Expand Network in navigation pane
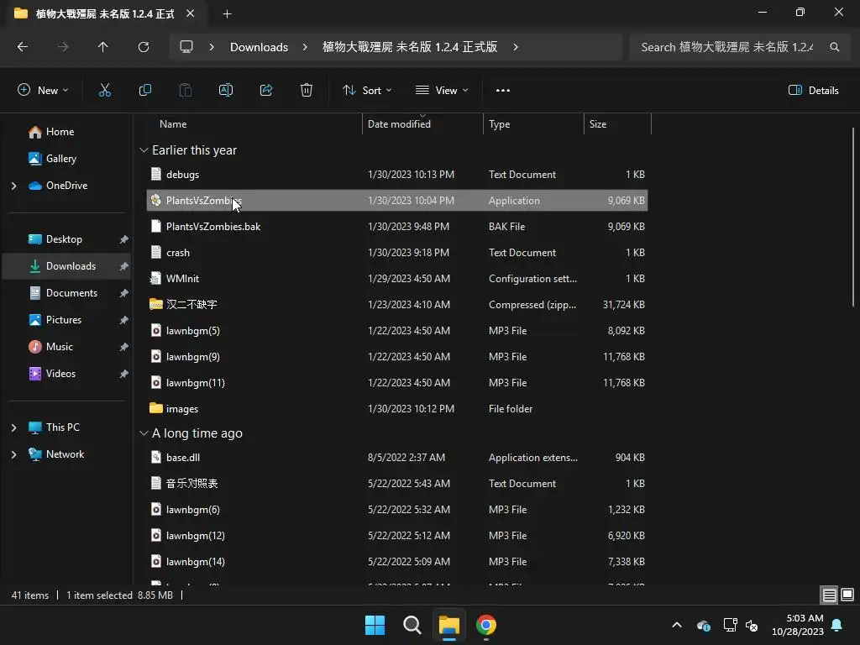Image resolution: width=860 pixels, height=645 pixels. [13, 454]
